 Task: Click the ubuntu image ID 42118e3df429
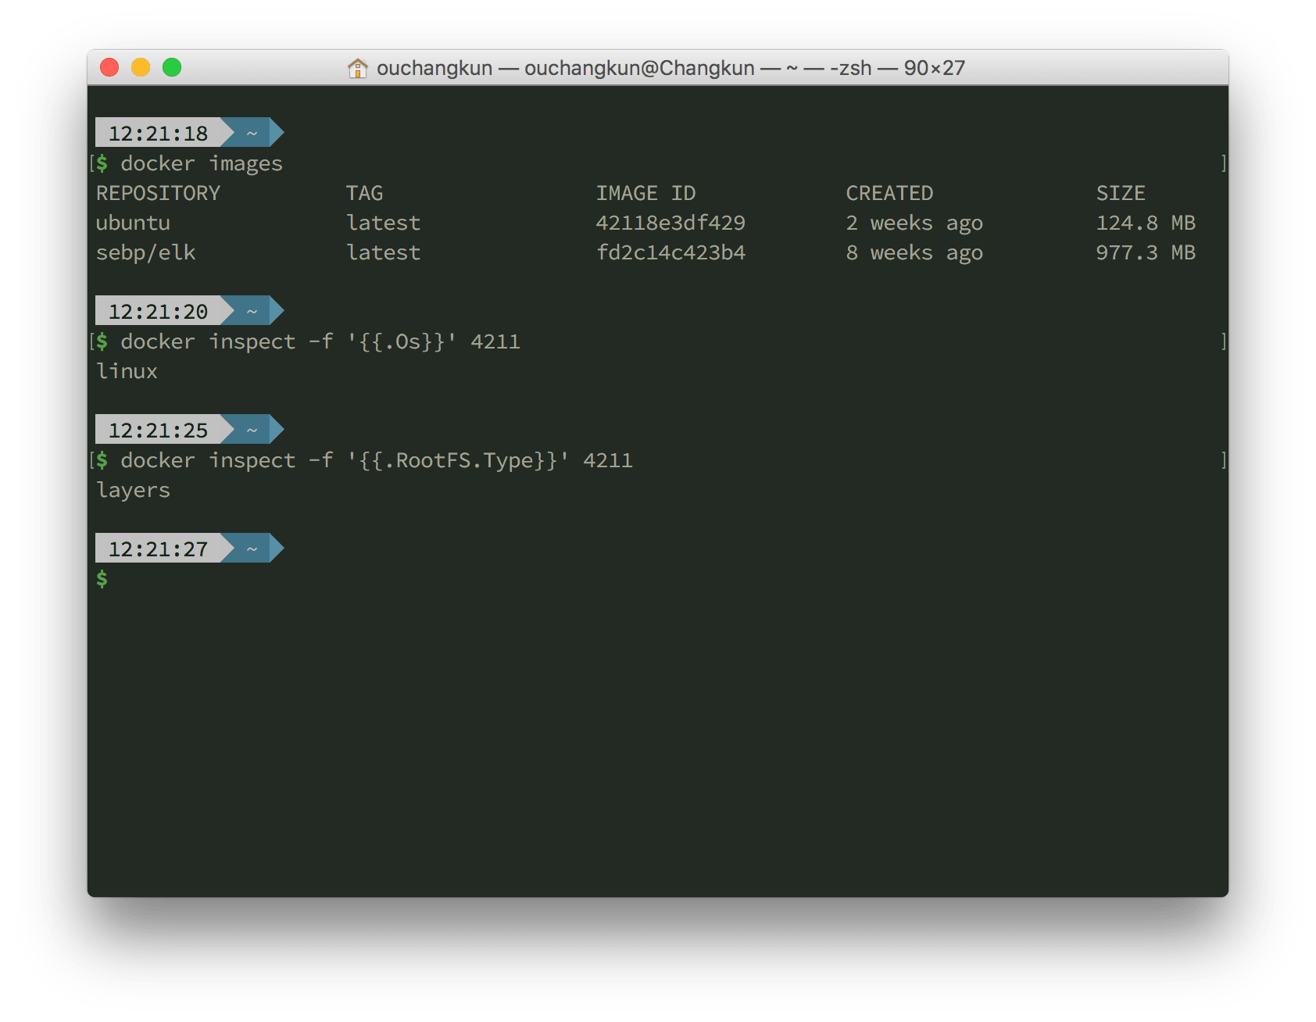(x=671, y=223)
